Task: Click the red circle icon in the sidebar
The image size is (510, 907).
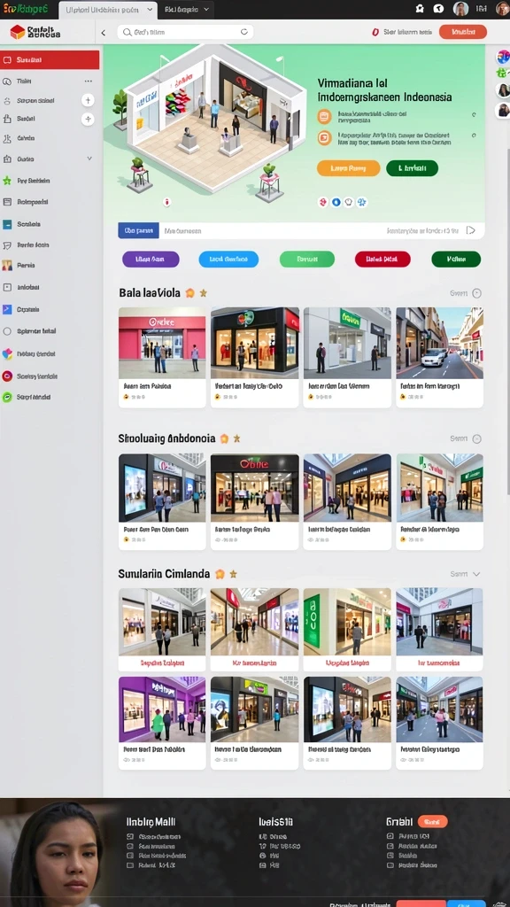Action: 7,376
